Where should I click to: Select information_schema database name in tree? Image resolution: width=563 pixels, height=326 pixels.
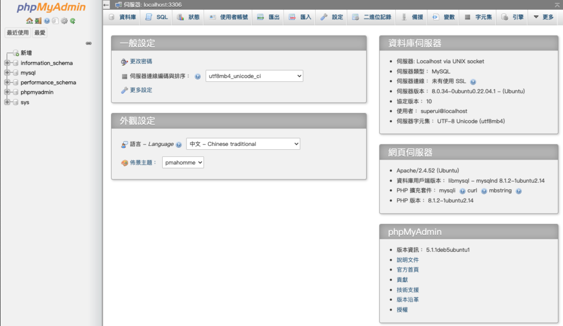[x=47, y=63]
